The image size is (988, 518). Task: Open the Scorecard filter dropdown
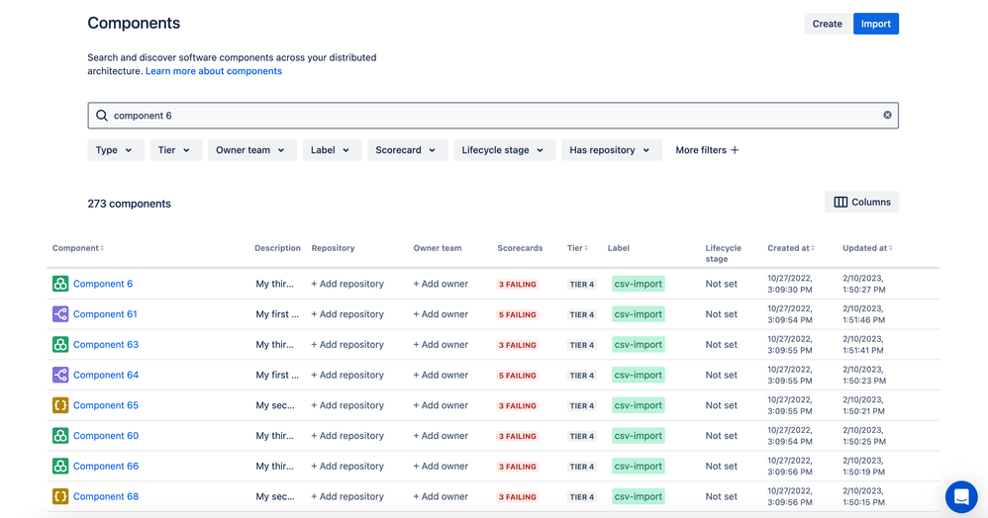click(x=408, y=150)
